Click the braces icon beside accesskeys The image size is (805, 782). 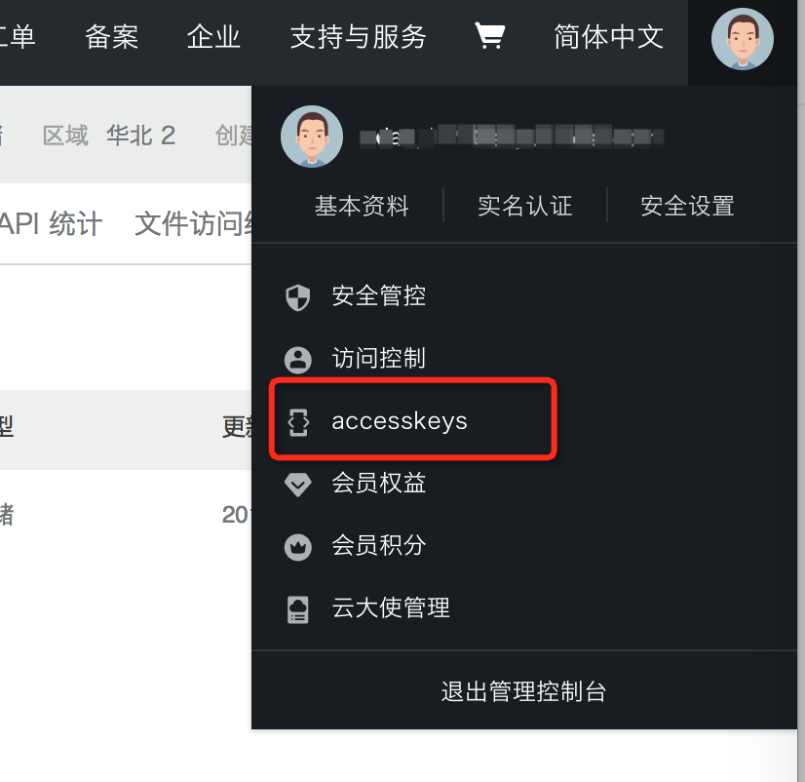pyautogui.click(x=298, y=422)
